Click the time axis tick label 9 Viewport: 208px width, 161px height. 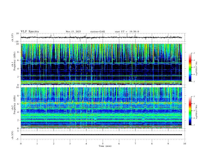(168, 144)
